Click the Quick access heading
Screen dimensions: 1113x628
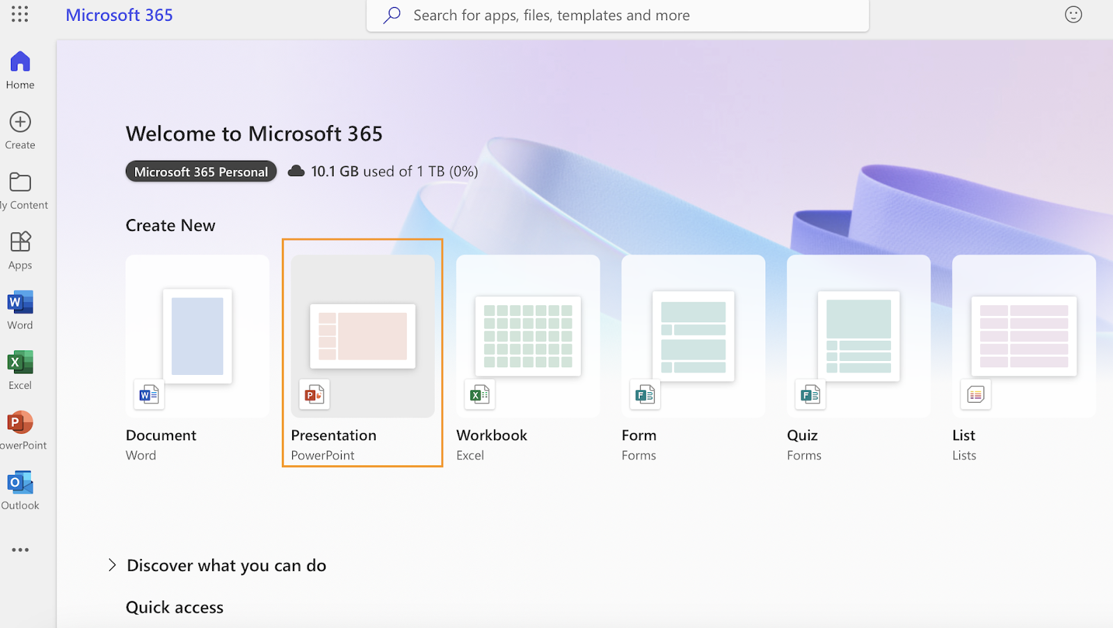[x=175, y=607]
